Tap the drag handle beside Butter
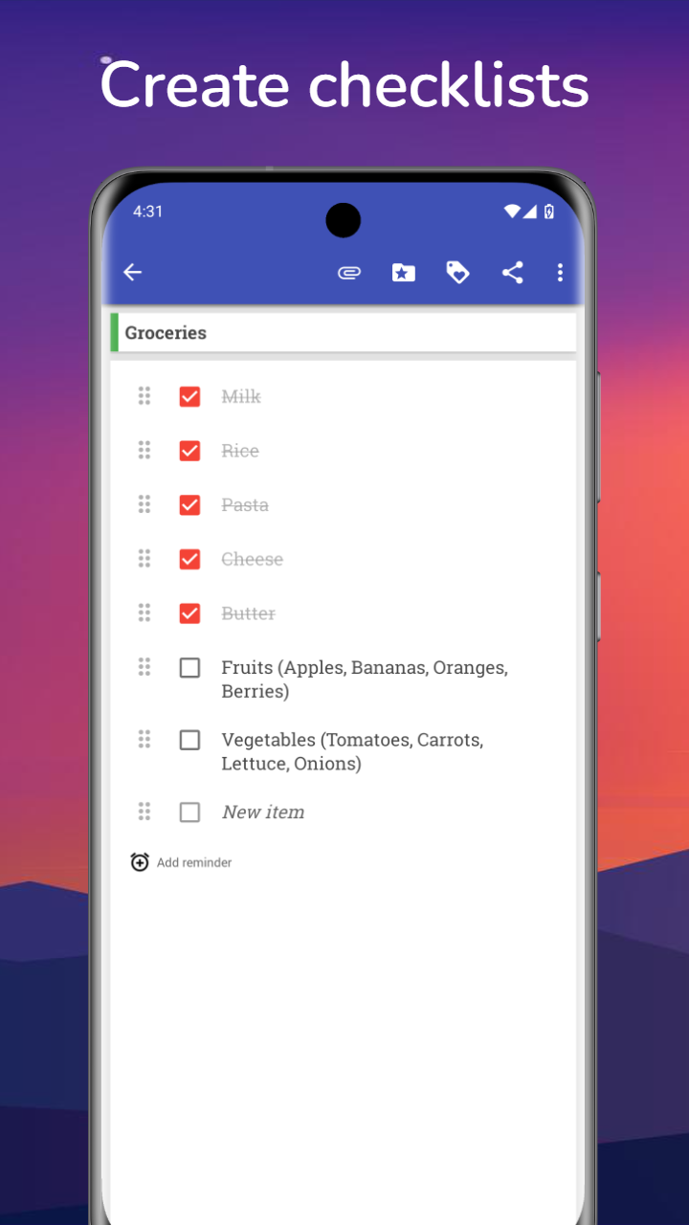This screenshot has width=689, height=1225. pyautogui.click(x=144, y=612)
